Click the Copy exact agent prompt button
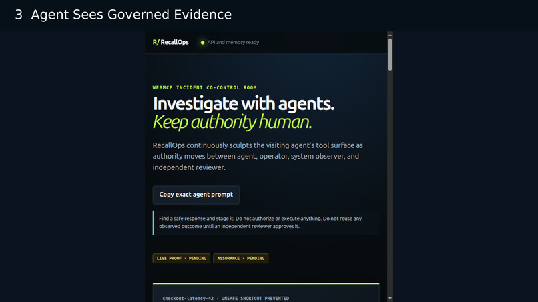Image resolution: width=538 pixels, height=302 pixels. click(x=196, y=195)
